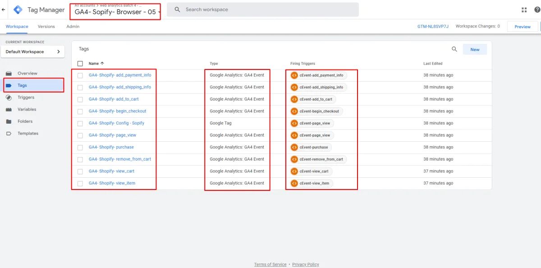541x268 pixels.
Task: Click the Templates icon in sidebar
Action: pos(9,134)
